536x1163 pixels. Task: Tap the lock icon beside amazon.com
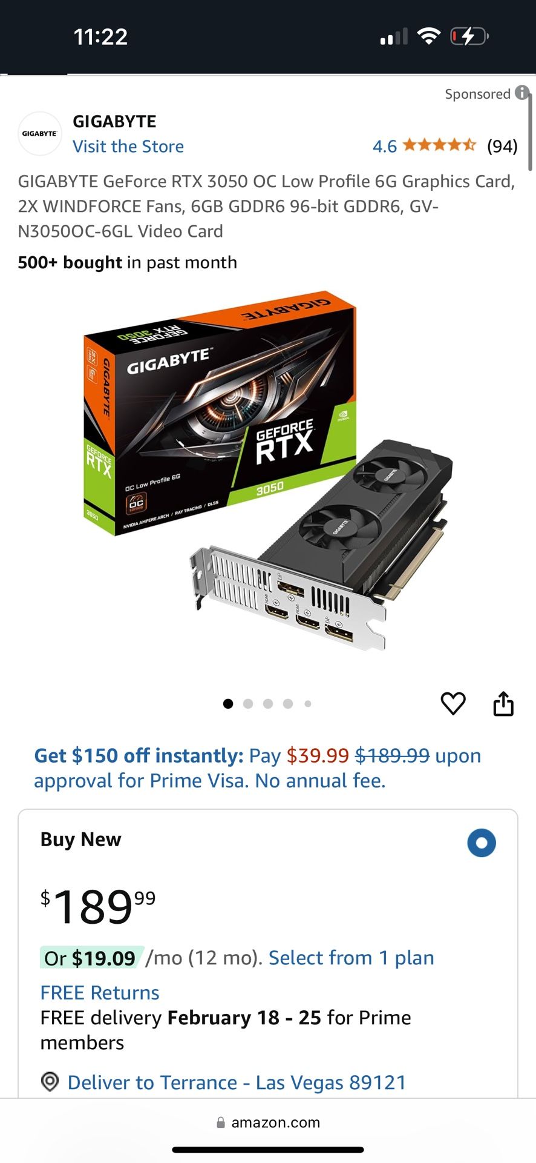221,1122
